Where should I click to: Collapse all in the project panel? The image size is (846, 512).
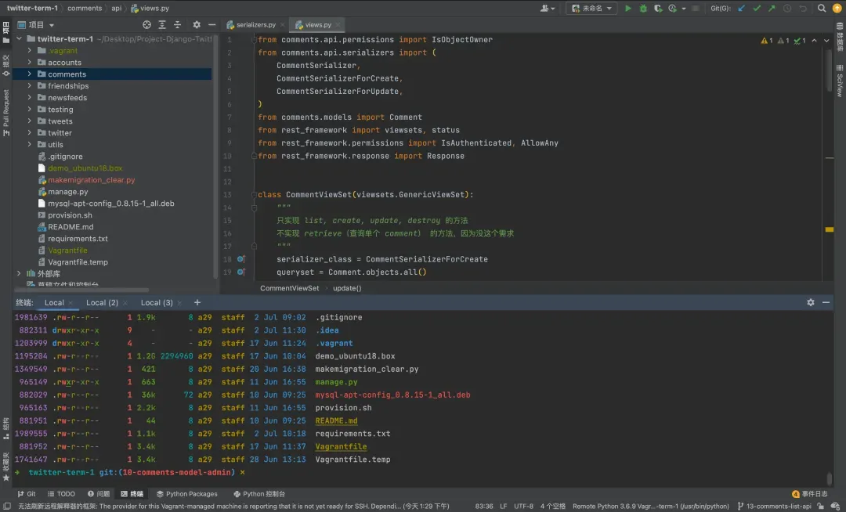pyautogui.click(x=178, y=25)
